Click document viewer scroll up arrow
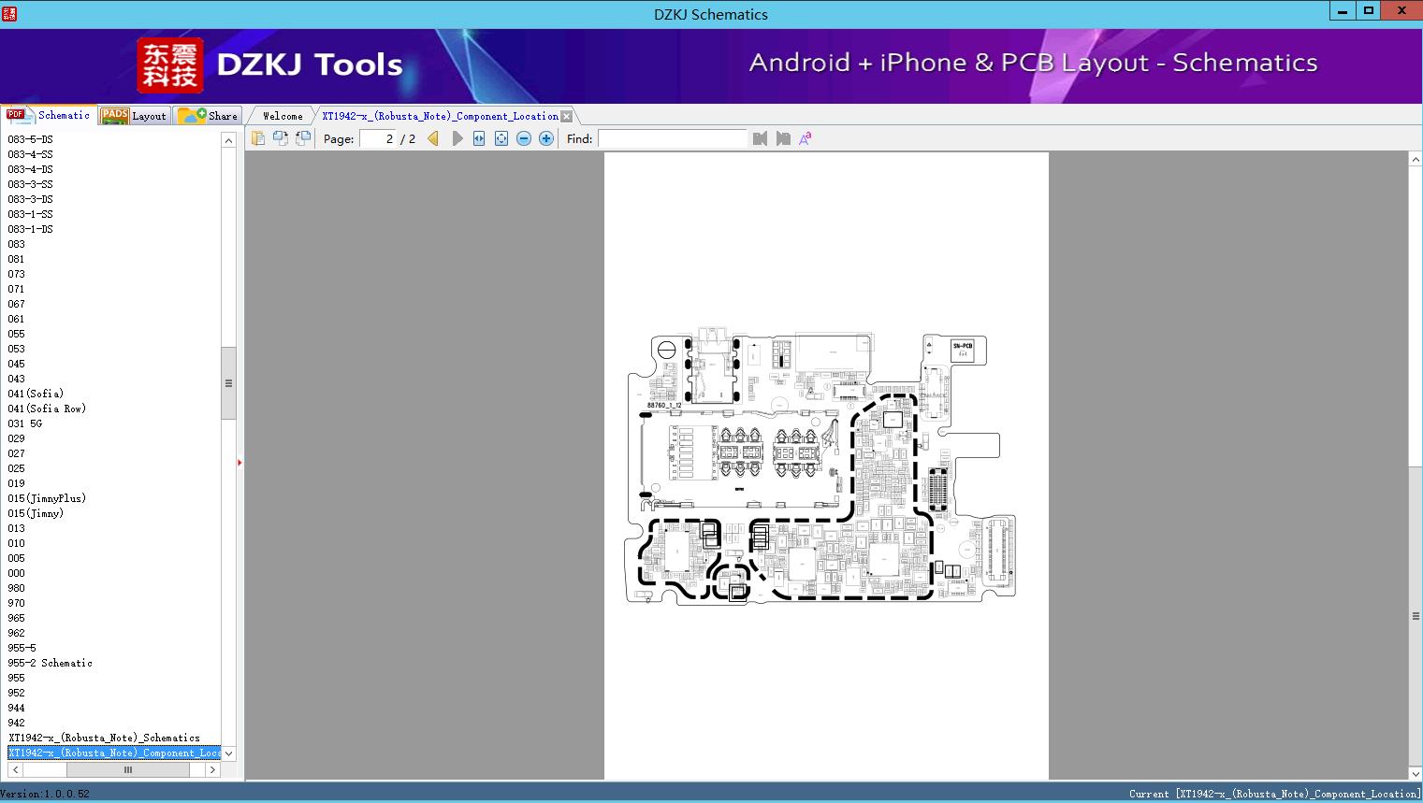 [1416, 160]
